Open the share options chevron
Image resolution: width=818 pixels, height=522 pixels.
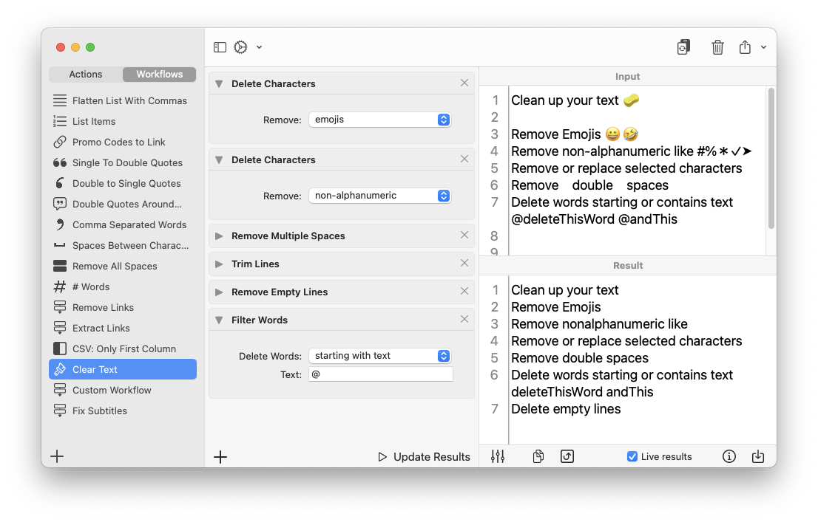[x=763, y=47]
